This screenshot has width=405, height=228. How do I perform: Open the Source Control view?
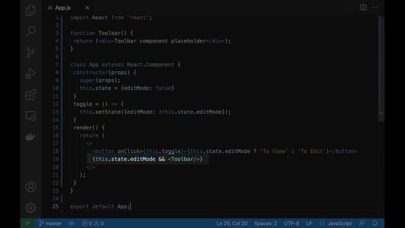pos(31,53)
